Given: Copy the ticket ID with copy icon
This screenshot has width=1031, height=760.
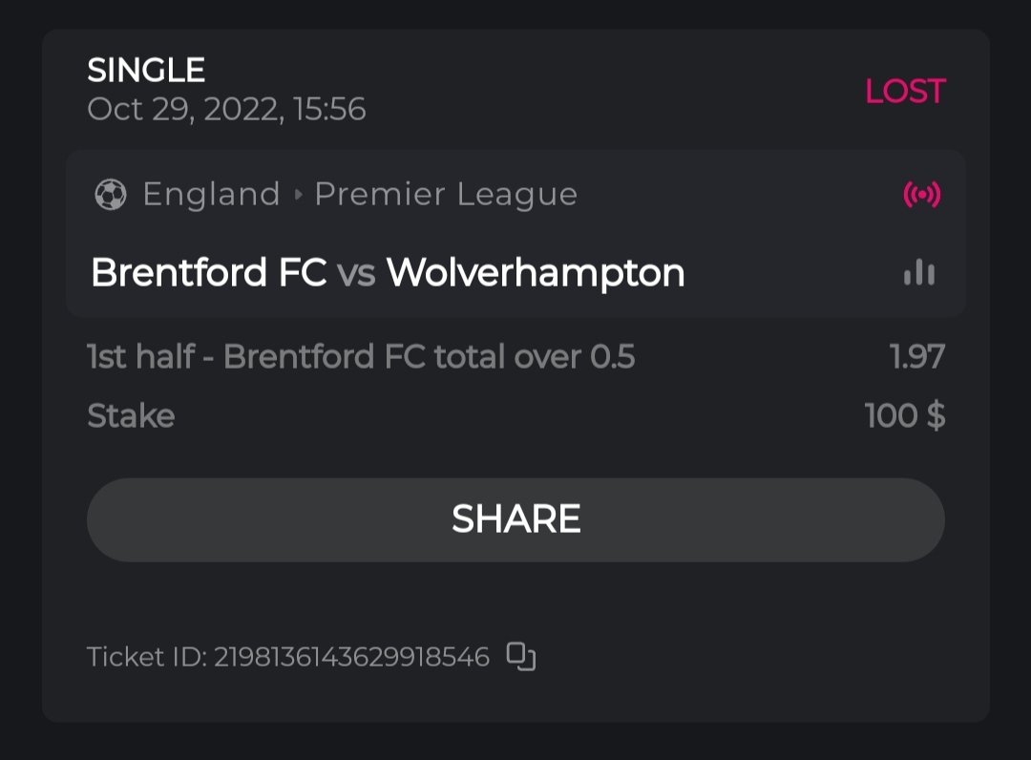Looking at the screenshot, I should pos(521,656).
